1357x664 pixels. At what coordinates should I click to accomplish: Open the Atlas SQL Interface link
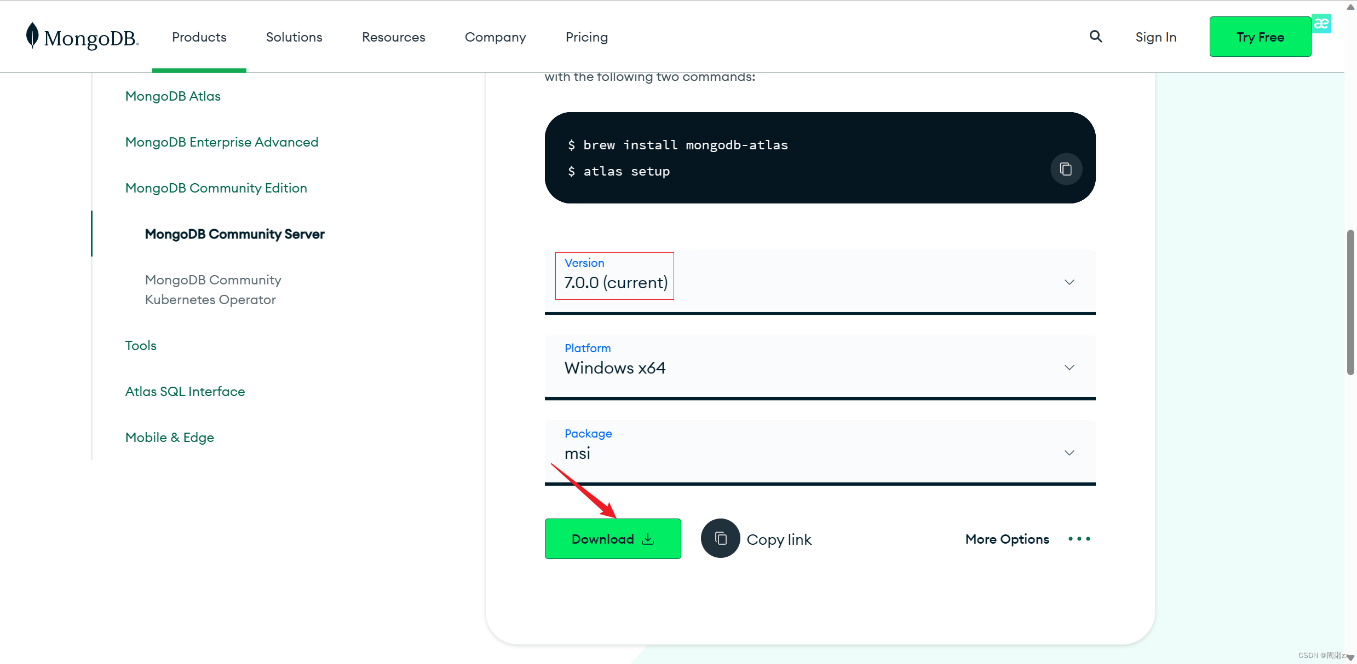tap(185, 392)
